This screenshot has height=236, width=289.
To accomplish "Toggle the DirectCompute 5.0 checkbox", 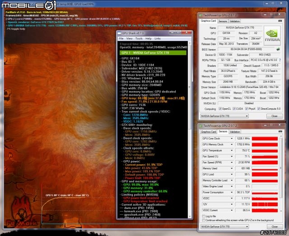I will pyautogui.click(x=259, y=109).
